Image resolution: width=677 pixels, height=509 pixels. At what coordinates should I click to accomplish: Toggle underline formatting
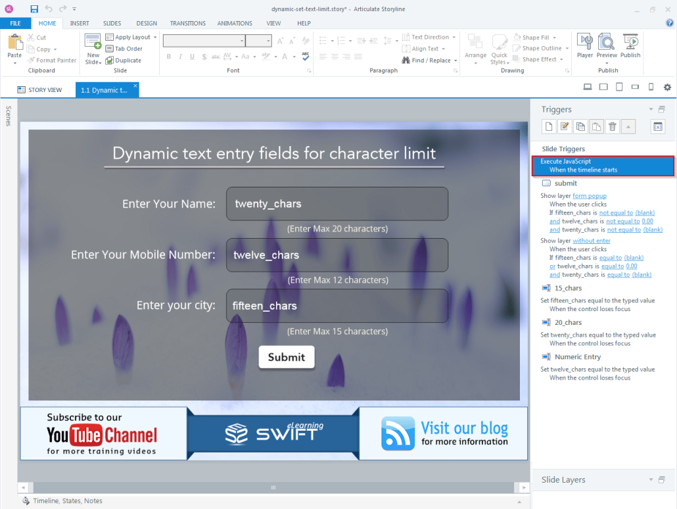click(191, 57)
